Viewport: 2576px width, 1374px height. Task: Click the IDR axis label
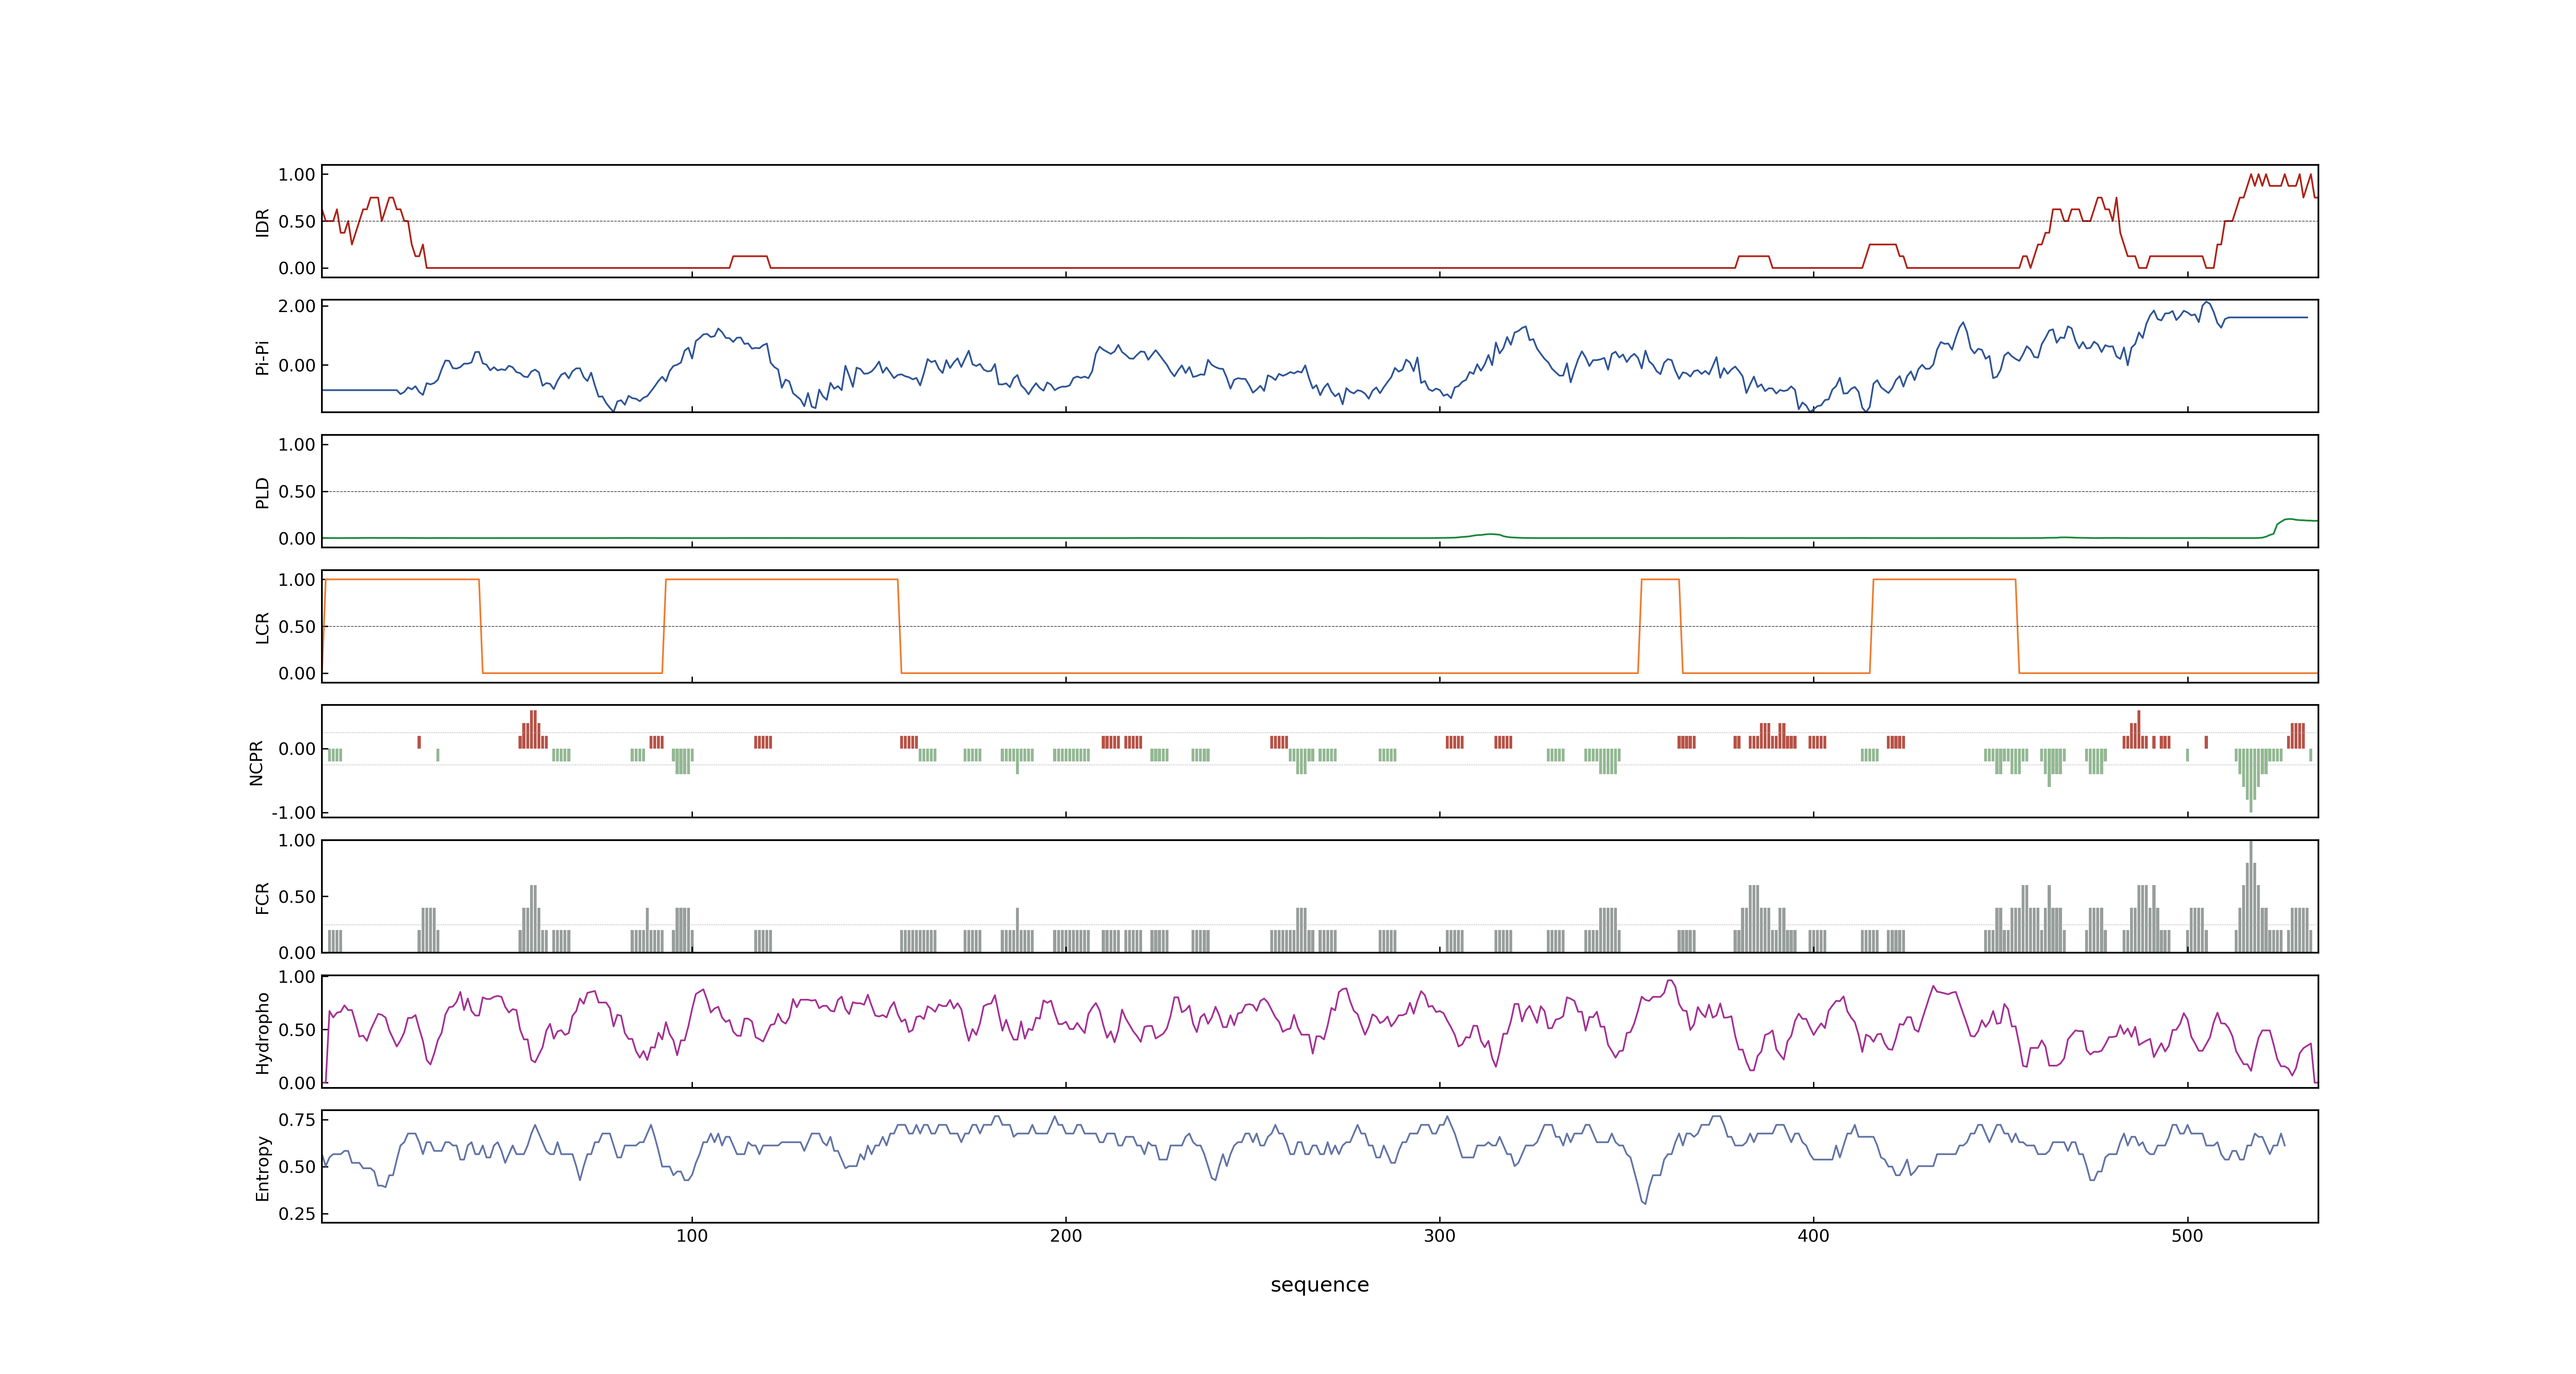click(262, 222)
